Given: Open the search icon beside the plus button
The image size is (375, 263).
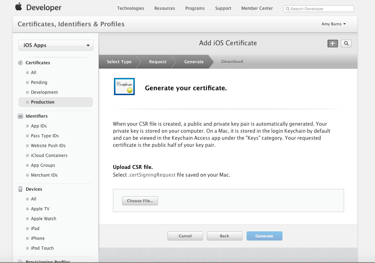Looking at the screenshot, I should pyautogui.click(x=346, y=44).
